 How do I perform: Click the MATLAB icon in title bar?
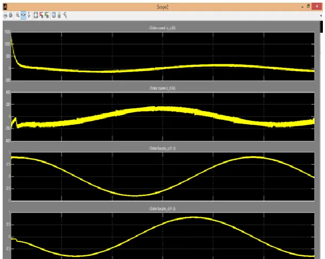(5, 7)
